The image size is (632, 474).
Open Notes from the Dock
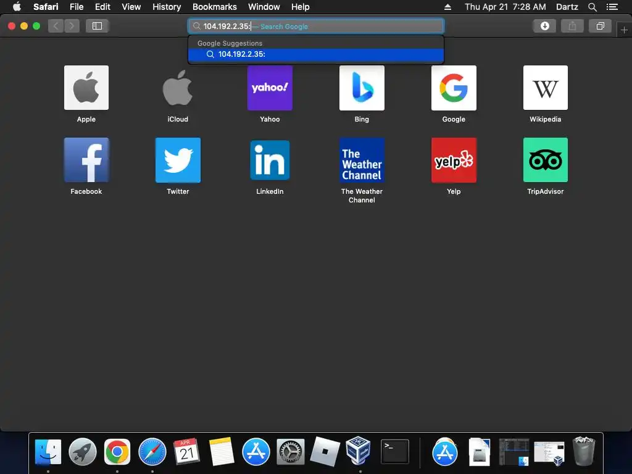tap(222, 452)
